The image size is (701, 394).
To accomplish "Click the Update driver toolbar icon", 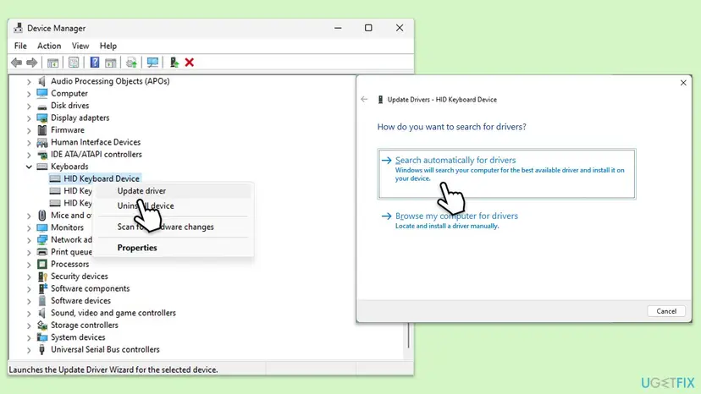I will click(131, 63).
